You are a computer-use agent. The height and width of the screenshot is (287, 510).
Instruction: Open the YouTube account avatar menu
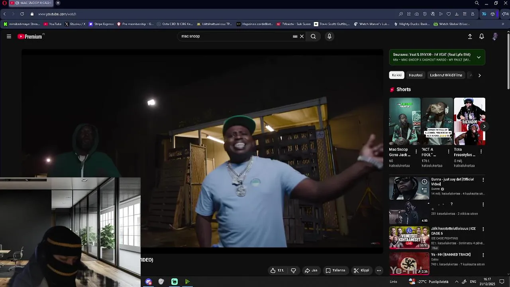495,36
